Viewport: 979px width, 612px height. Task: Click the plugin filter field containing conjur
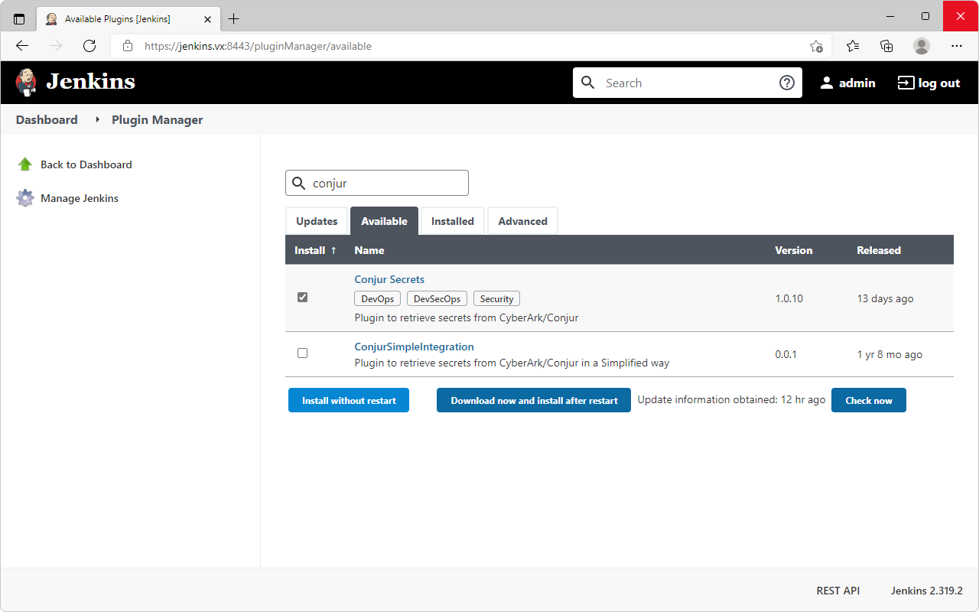click(x=377, y=184)
